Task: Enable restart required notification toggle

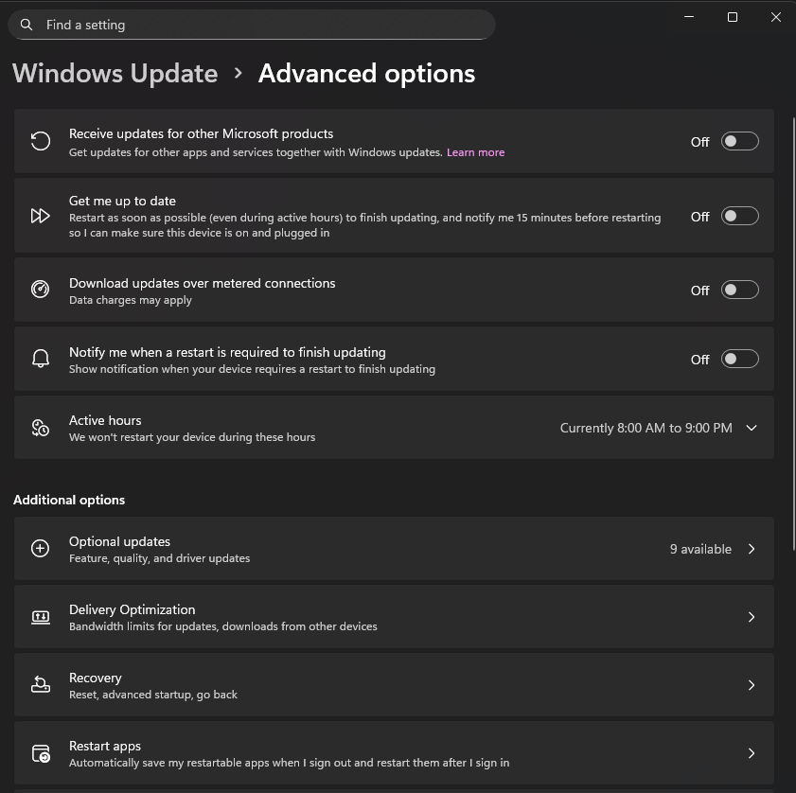Action: 739,360
